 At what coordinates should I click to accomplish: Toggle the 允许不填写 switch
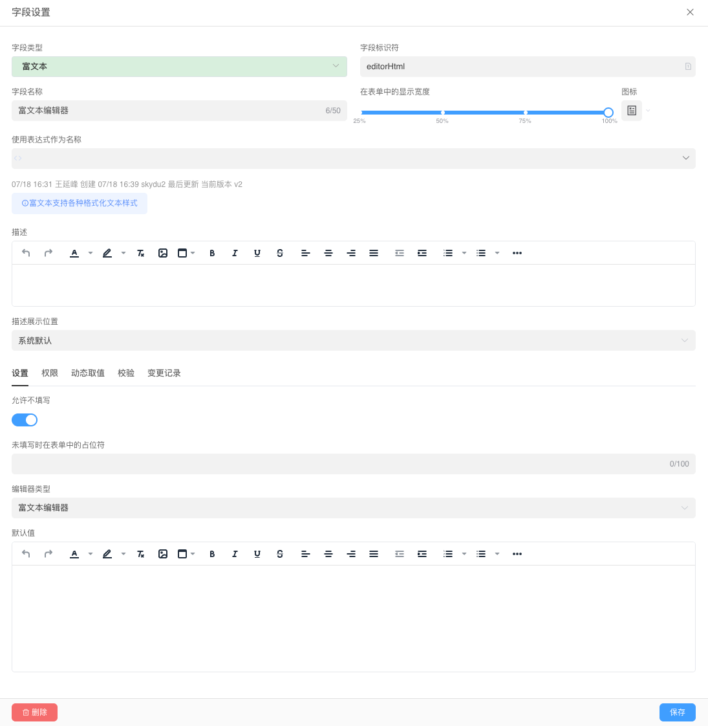click(x=25, y=420)
